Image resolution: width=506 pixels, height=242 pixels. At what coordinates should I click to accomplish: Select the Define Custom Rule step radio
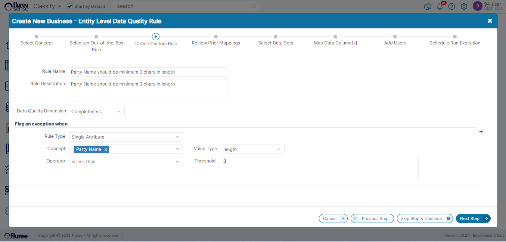(156, 37)
